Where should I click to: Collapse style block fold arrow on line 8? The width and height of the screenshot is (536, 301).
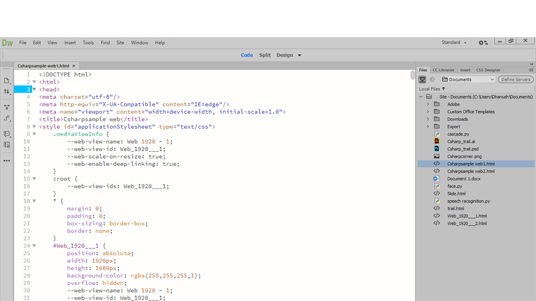(34, 127)
